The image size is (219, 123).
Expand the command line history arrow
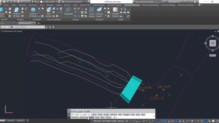coord(154,116)
